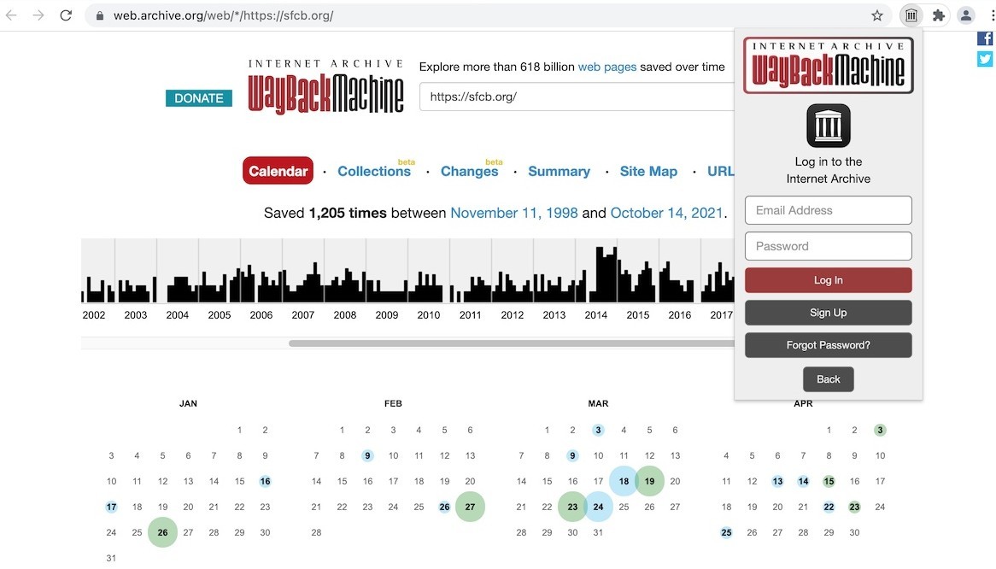Open the April 15 snapshot
This screenshot has width=996, height=569.
[829, 481]
